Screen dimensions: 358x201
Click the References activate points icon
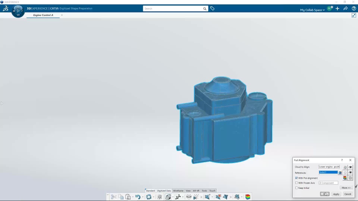[345, 173]
